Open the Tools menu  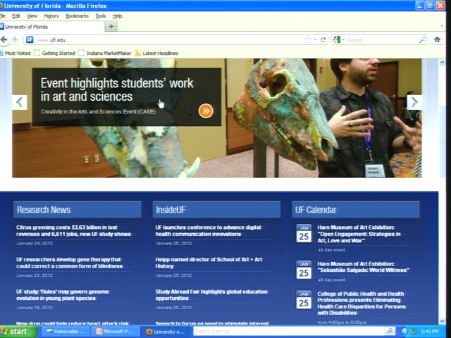coord(100,16)
